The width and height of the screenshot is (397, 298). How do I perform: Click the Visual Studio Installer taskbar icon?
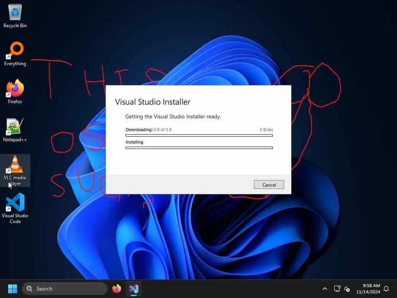click(134, 289)
